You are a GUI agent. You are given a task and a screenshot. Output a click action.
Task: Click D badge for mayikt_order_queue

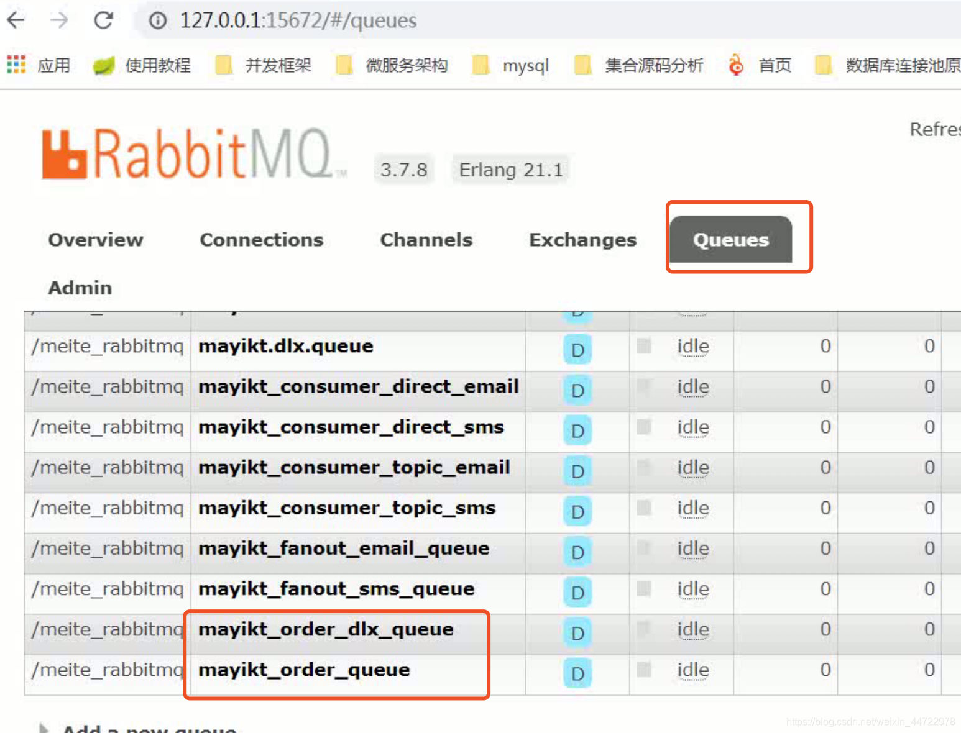pos(577,673)
